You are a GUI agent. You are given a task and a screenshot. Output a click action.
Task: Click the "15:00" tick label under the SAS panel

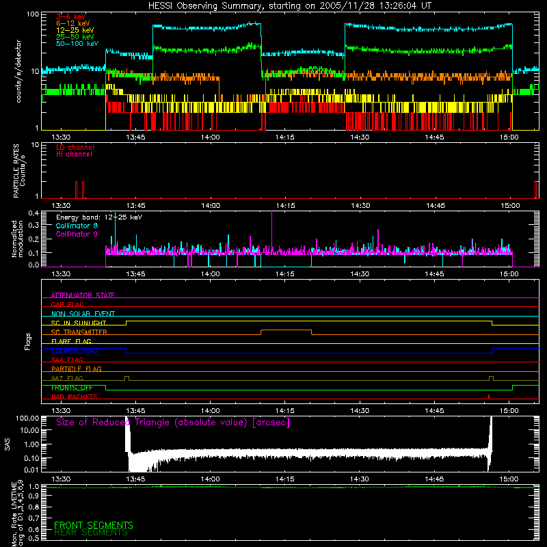[509, 479]
